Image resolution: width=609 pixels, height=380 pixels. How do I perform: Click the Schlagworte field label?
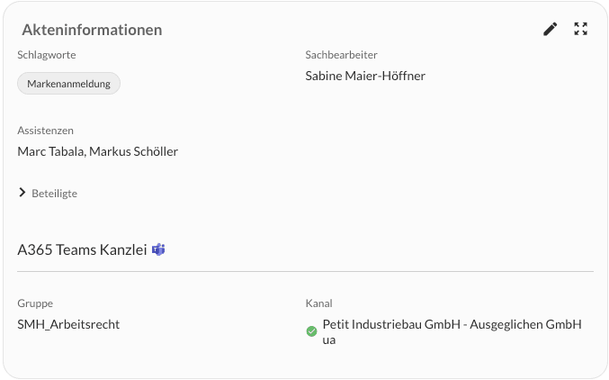tap(47, 55)
